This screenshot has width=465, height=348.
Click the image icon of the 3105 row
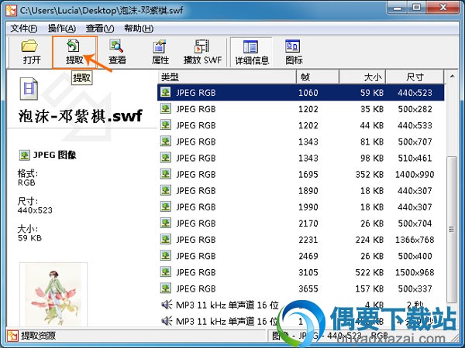[166, 271]
